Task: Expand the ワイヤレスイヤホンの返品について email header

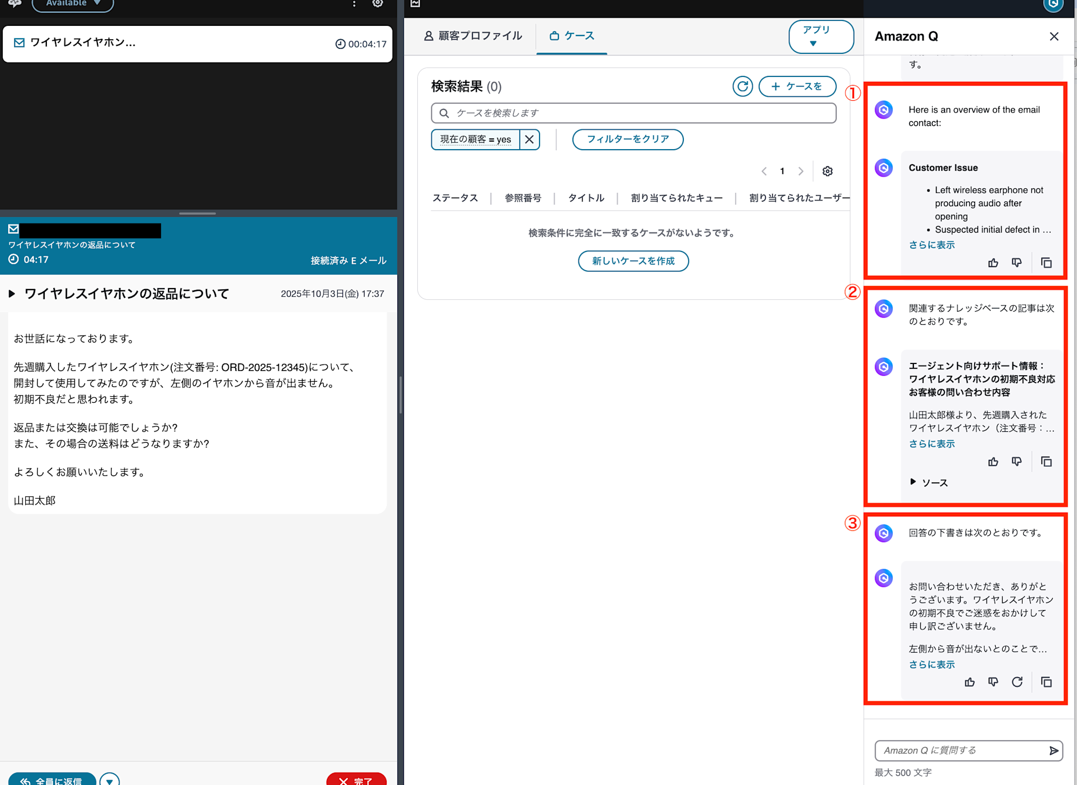Action: (12, 293)
